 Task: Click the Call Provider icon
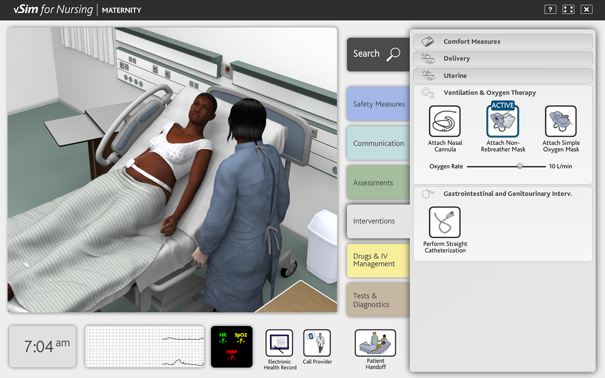317,343
